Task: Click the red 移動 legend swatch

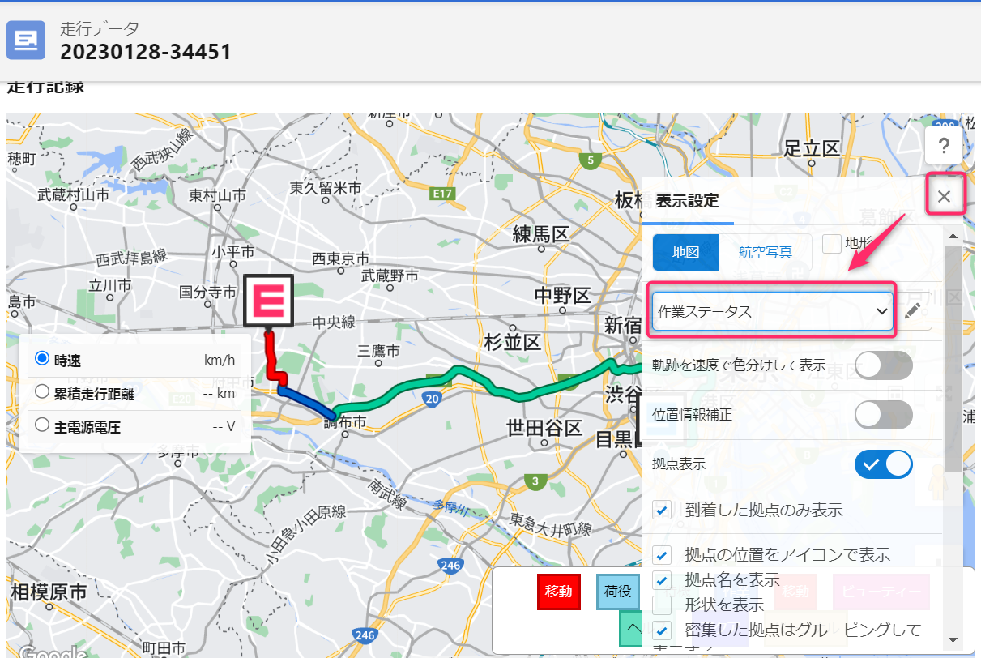Action: coord(559,592)
